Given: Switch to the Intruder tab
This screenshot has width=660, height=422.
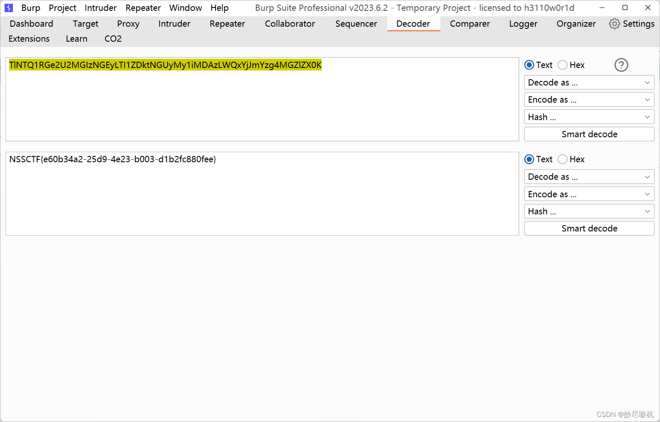Looking at the screenshot, I should [174, 24].
